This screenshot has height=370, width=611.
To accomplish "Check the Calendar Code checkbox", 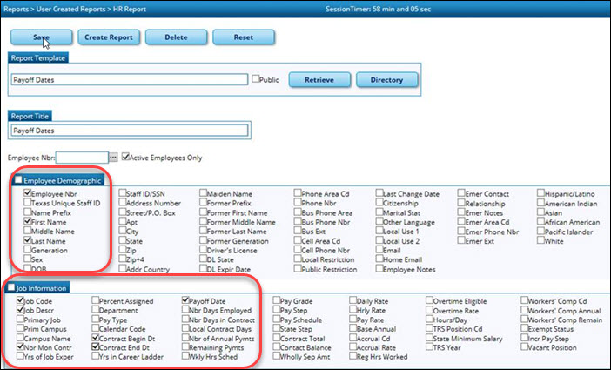I will click(x=96, y=328).
